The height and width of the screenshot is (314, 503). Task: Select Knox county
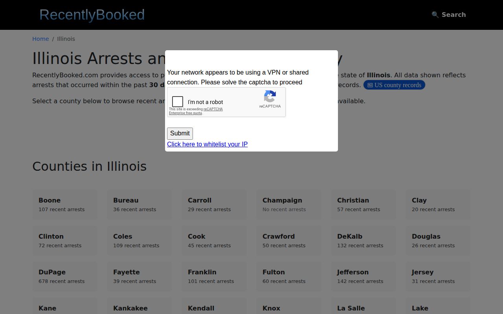[x=289, y=306]
